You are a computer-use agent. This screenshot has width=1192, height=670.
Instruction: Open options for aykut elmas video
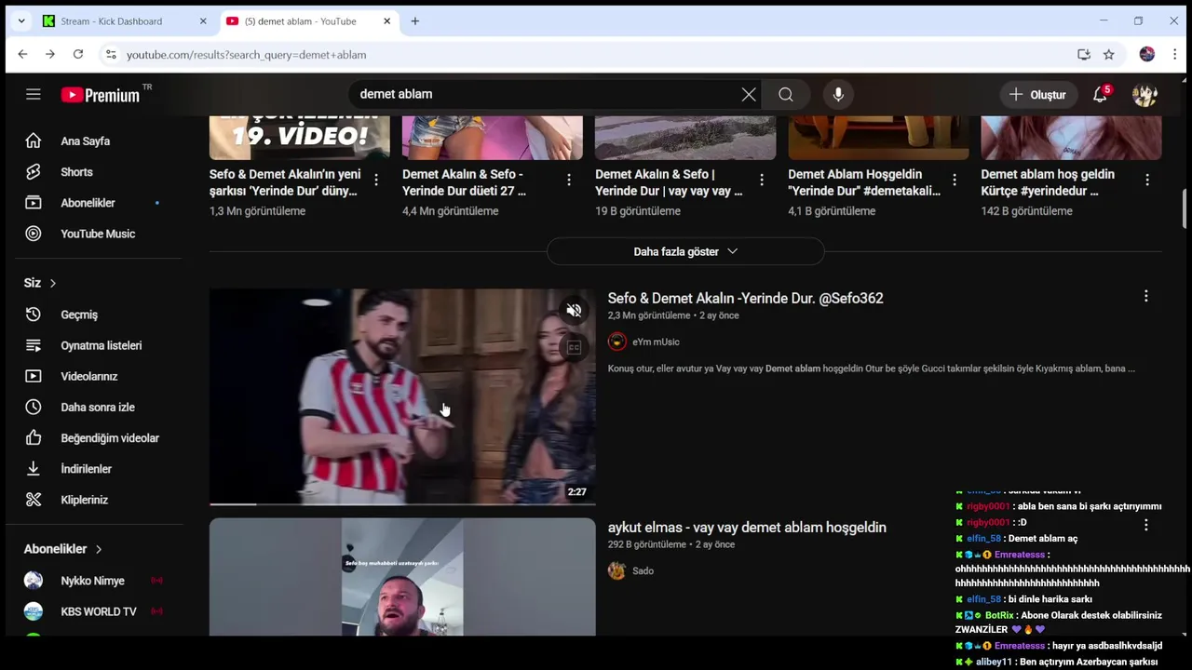tap(1146, 525)
